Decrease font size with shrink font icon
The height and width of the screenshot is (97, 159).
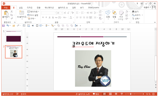tap(68, 13)
